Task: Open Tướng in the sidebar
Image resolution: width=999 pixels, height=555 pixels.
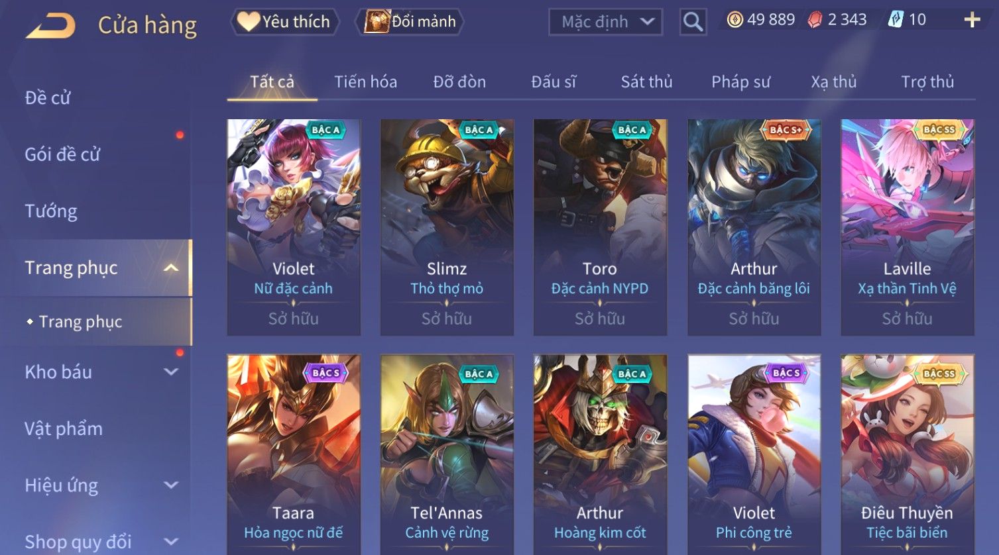Action: 51,211
